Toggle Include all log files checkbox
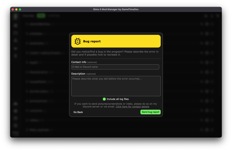 [x=104, y=99]
